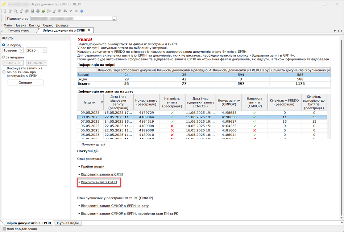Click Кількість документів відповідно column sort header

(184, 70)
